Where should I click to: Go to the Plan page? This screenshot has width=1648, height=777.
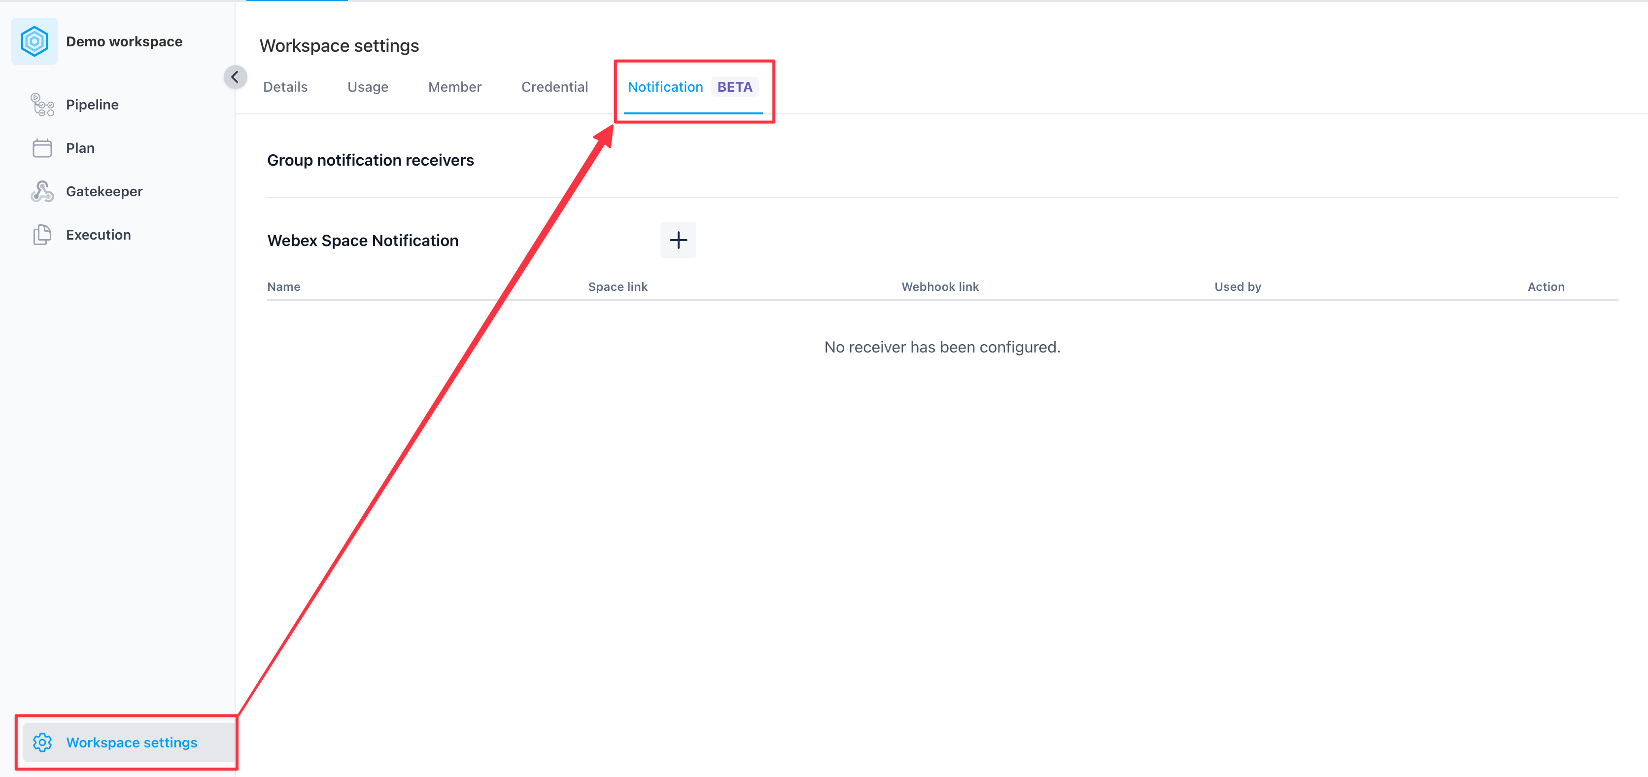[x=80, y=148]
